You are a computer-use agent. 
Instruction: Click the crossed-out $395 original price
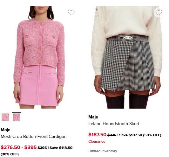[42, 148]
